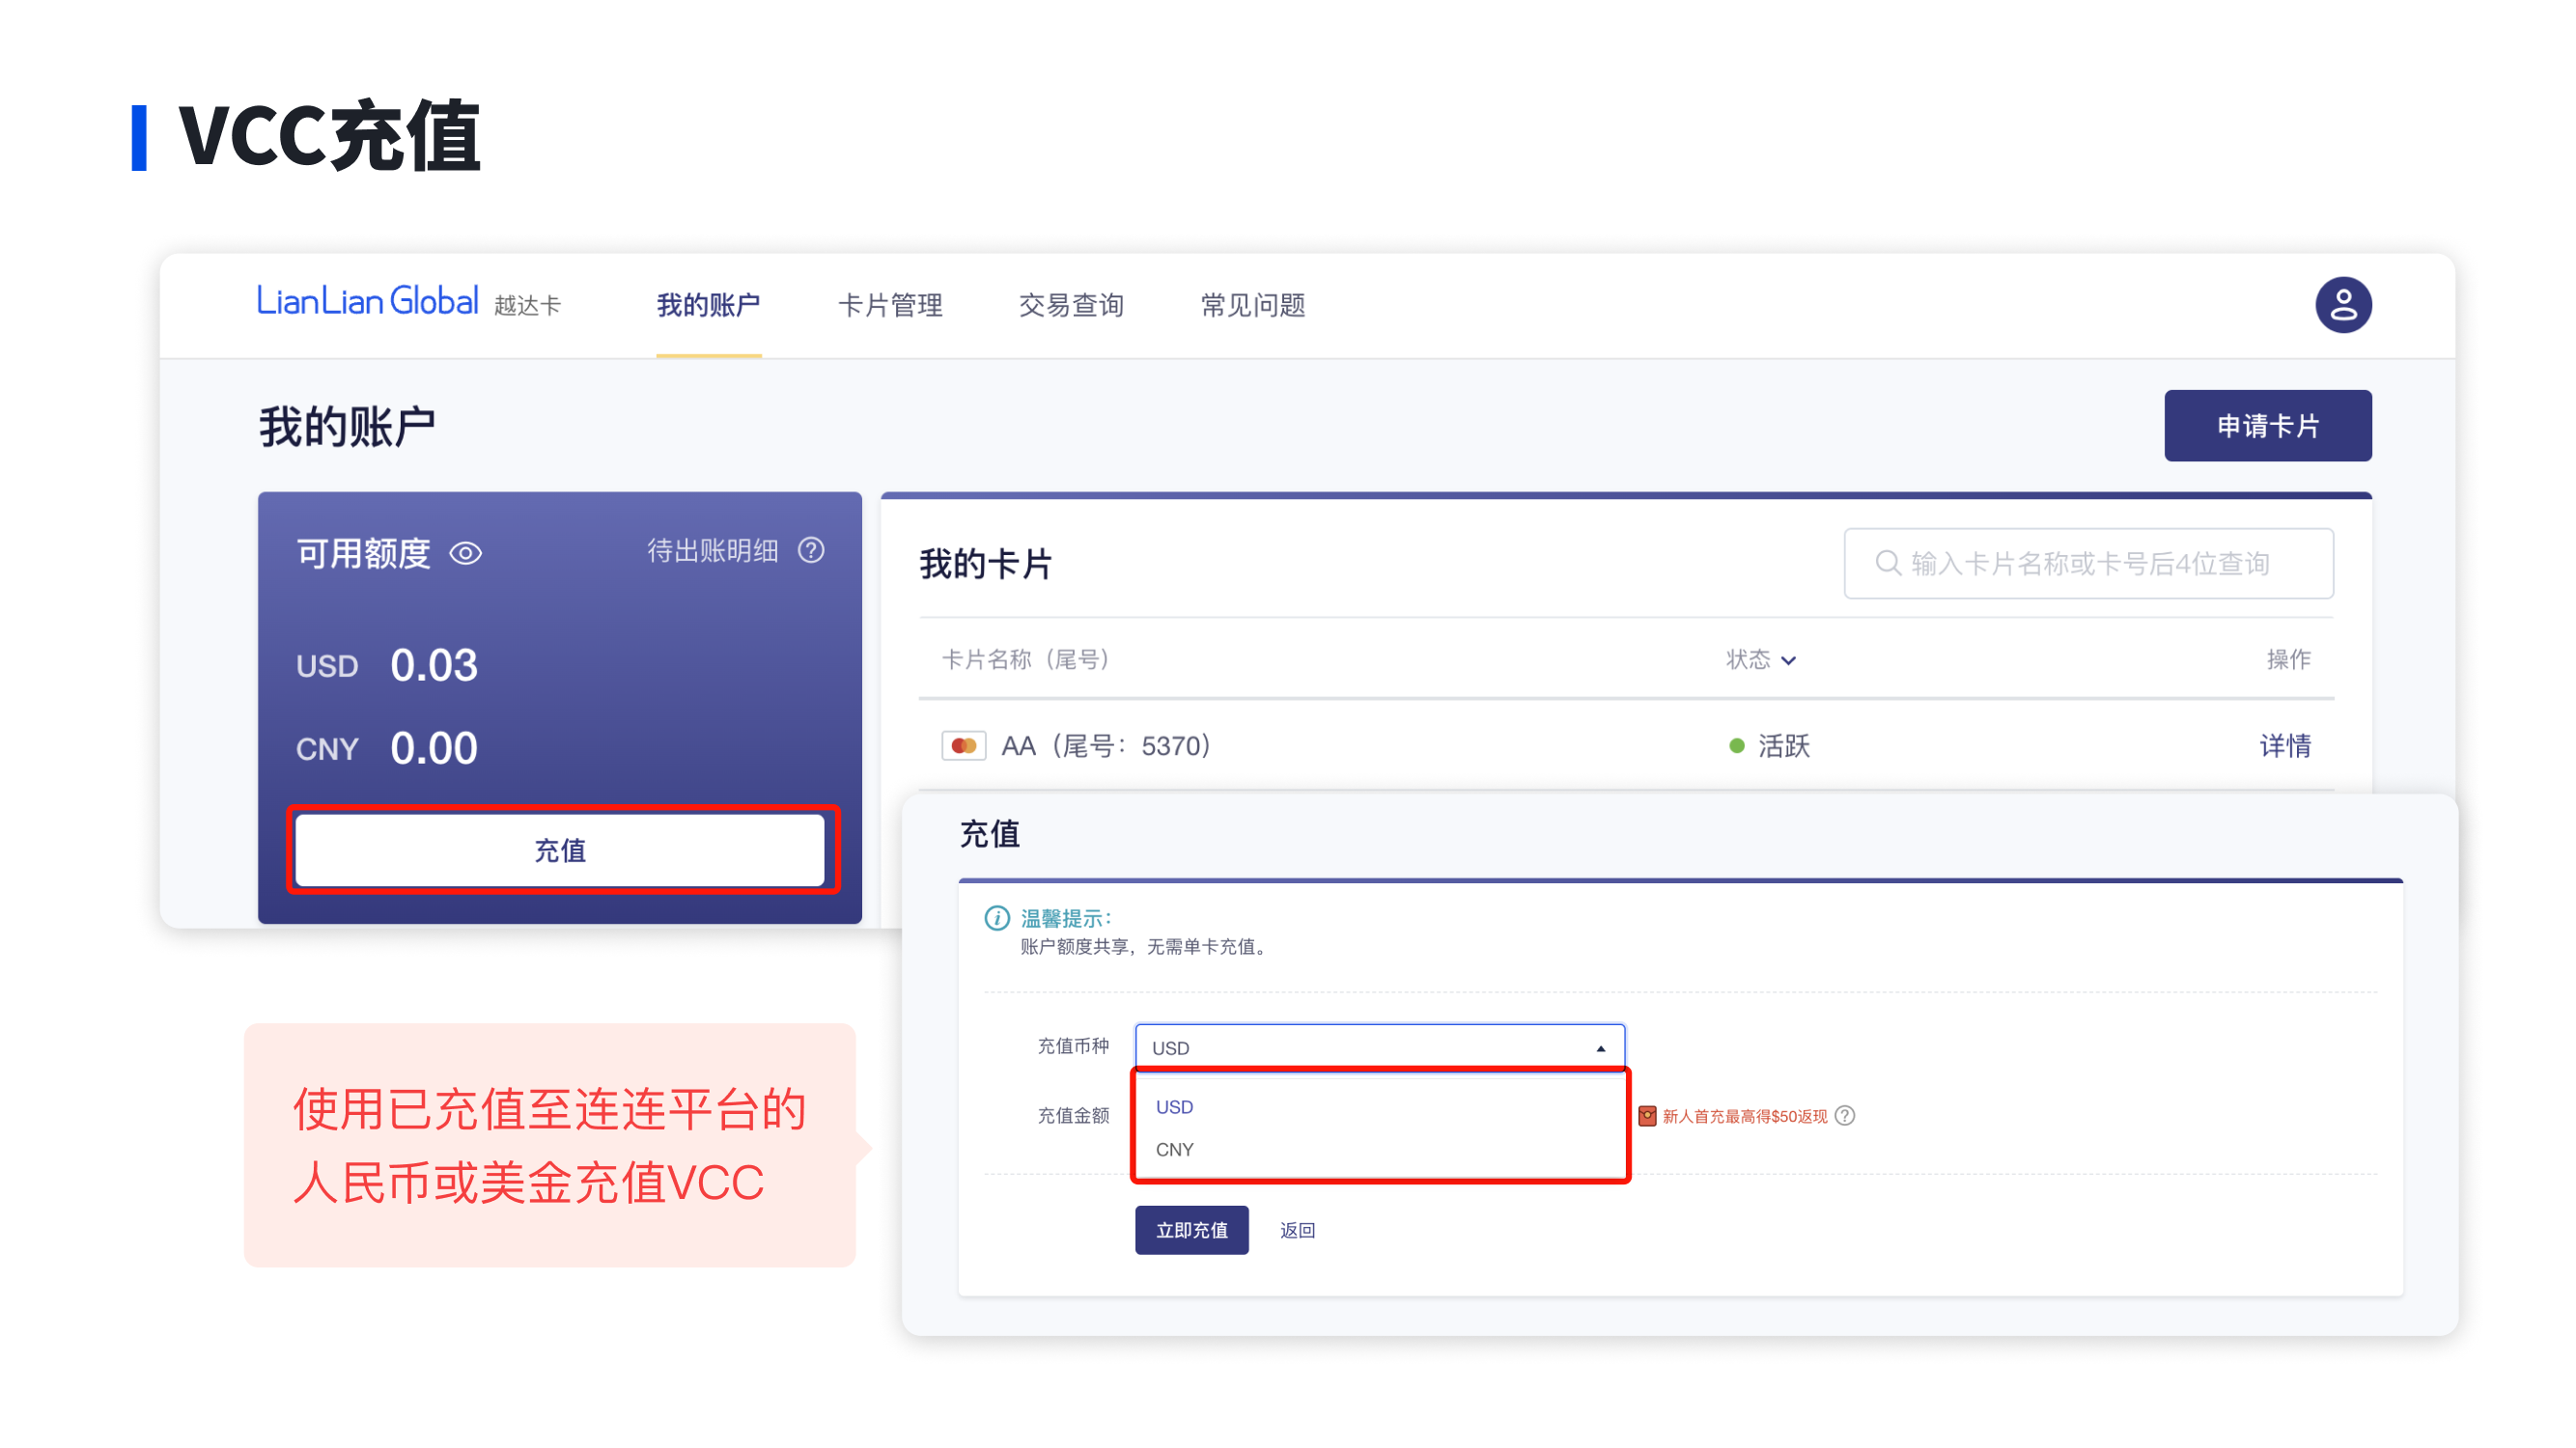Open the user profile avatar icon
This screenshot has height=1448, width=2576.
tap(2342, 304)
